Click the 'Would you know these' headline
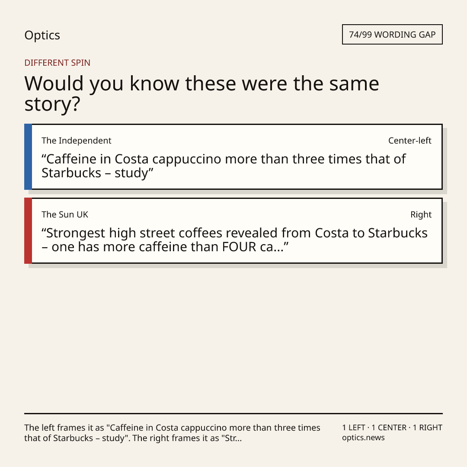This screenshot has width=467, height=467. click(x=202, y=93)
